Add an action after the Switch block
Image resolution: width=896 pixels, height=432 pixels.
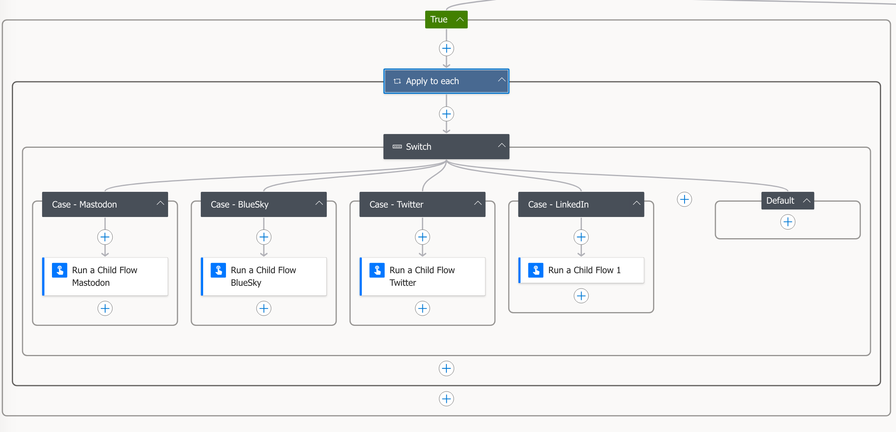pyautogui.click(x=446, y=369)
